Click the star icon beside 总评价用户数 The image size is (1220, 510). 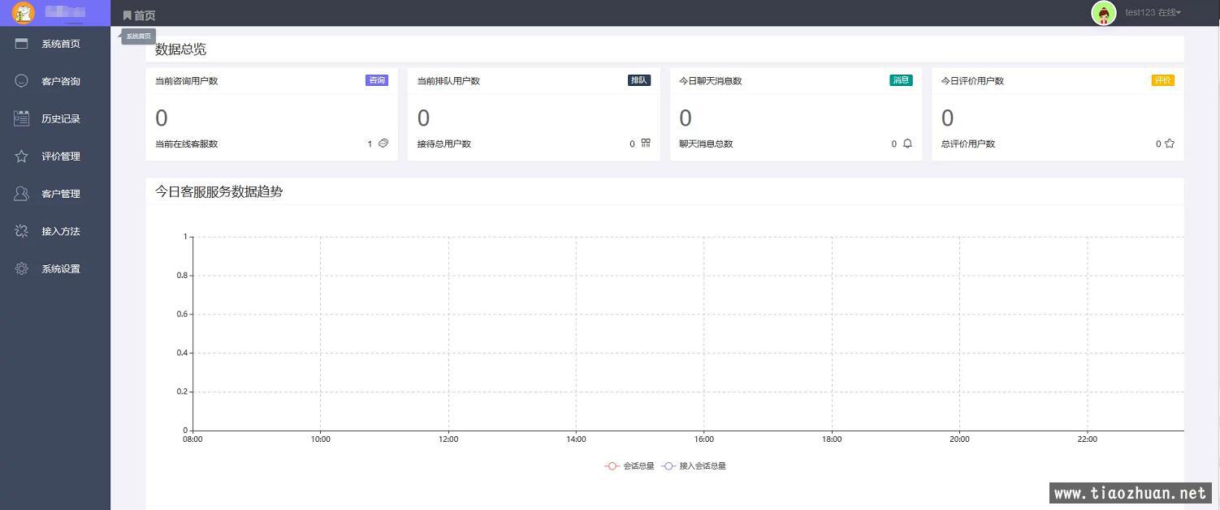coord(1170,144)
